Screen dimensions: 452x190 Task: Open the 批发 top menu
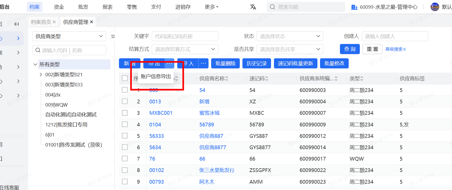[83, 7]
